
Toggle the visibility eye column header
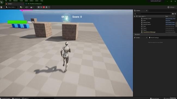point(135,16)
